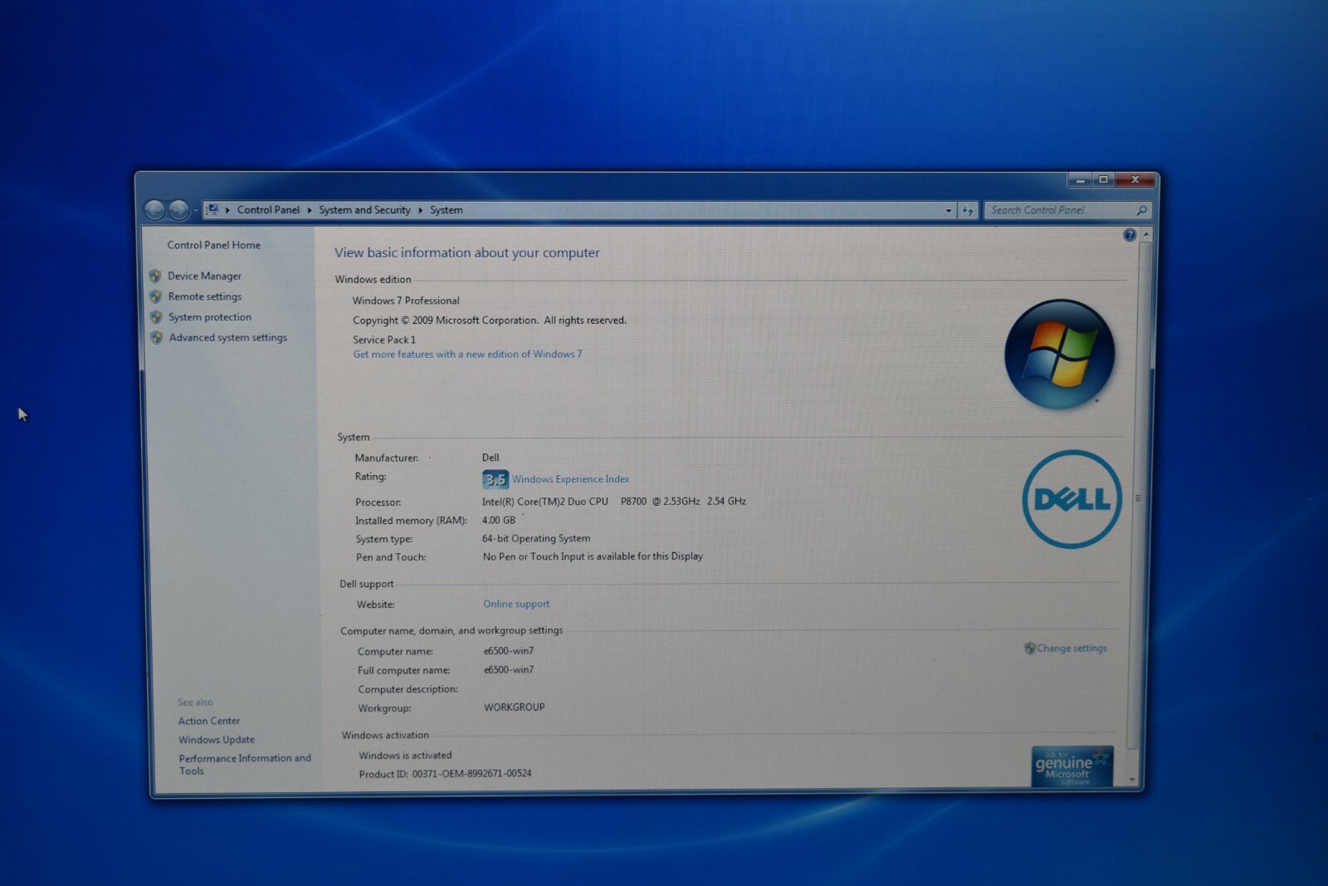Open address bar history dropdown arrow
The height and width of the screenshot is (886, 1328).
(x=949, y=211)
